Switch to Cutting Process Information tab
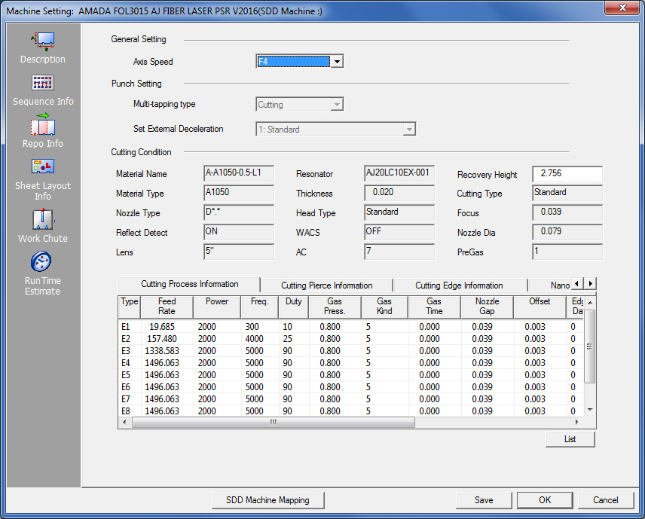Screen dimensions: 645x519 pos(189,284)
